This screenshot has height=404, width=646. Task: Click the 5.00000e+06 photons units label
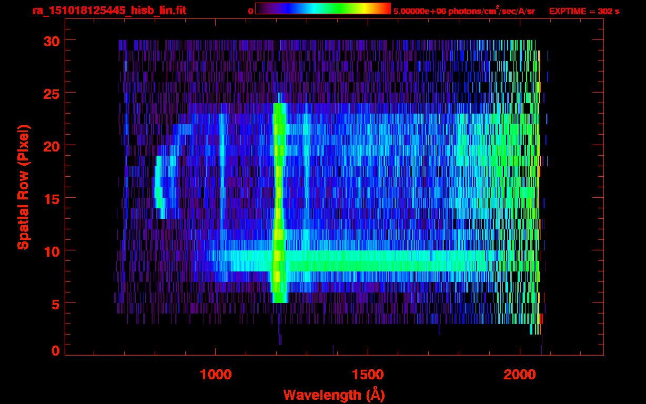click(464, 11)
